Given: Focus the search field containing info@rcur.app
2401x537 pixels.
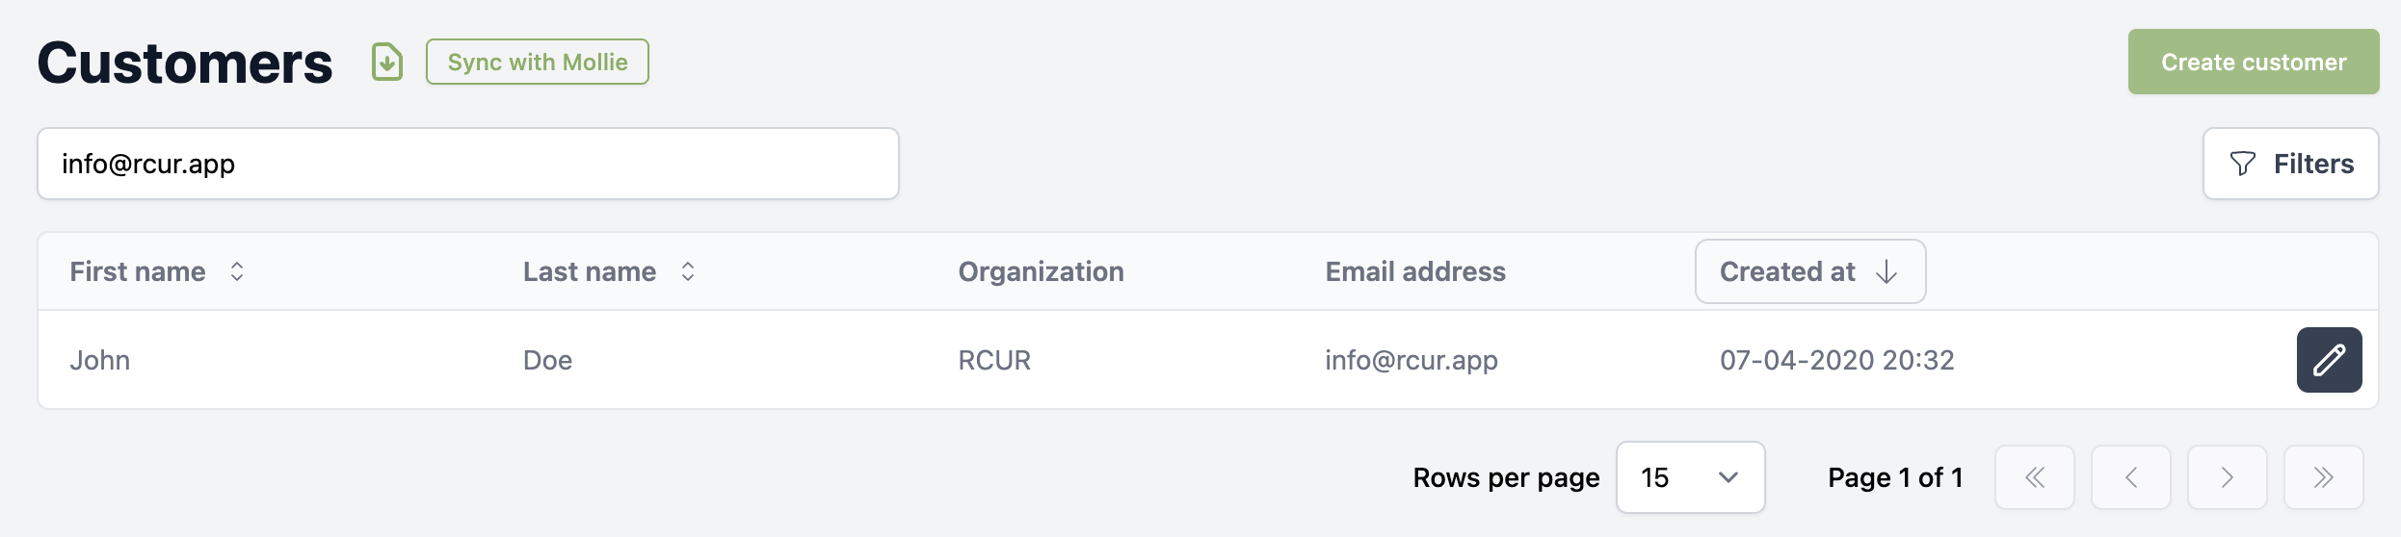Looking at the screenshot, I should [468, 164].
